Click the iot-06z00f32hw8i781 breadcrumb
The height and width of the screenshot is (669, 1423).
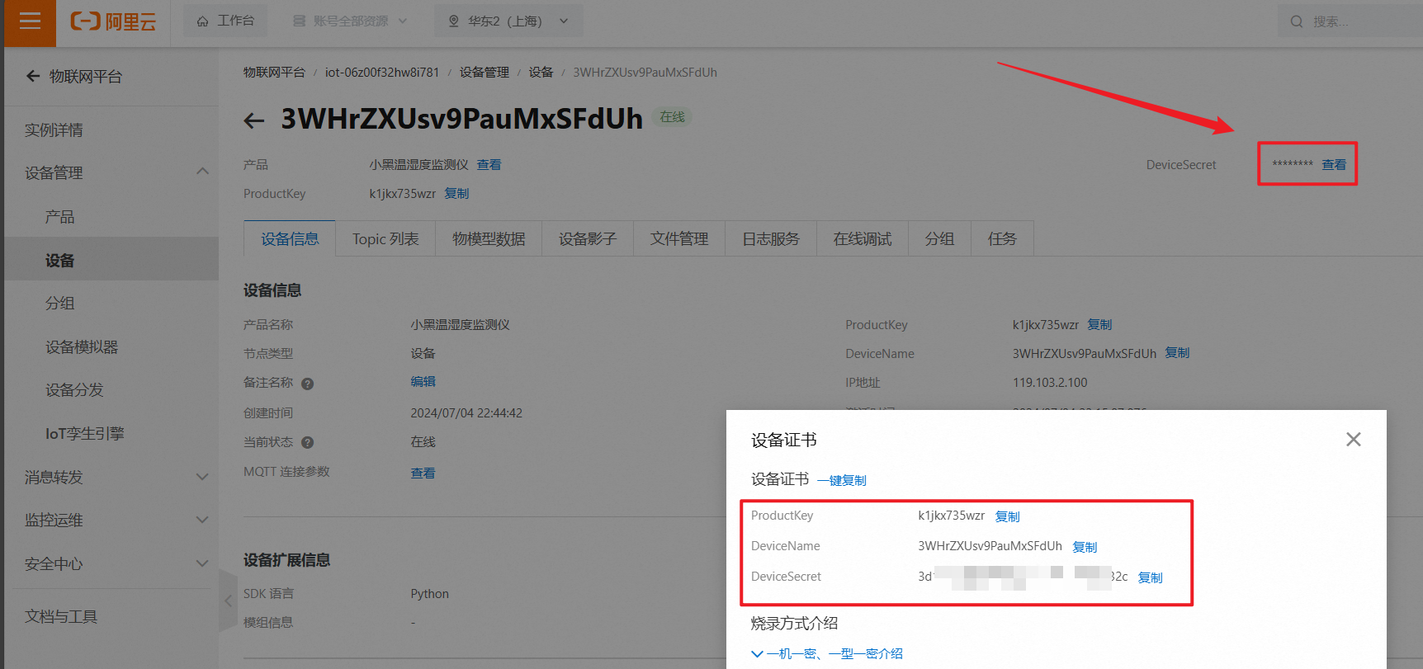click(382, 73)
